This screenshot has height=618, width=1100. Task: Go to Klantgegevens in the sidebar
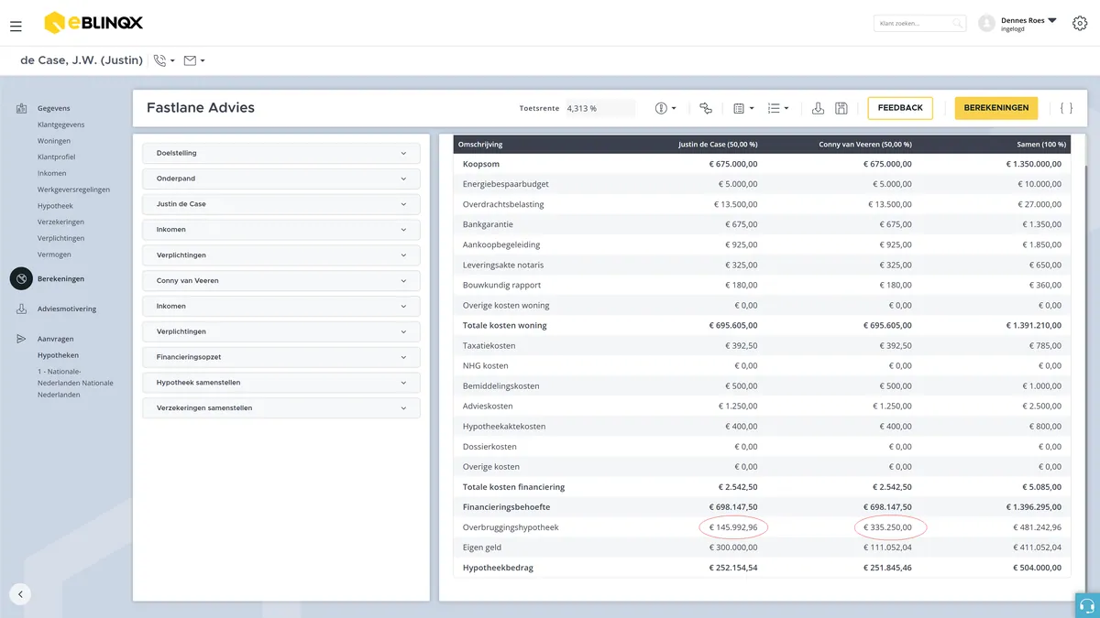[x=61, y=125]
